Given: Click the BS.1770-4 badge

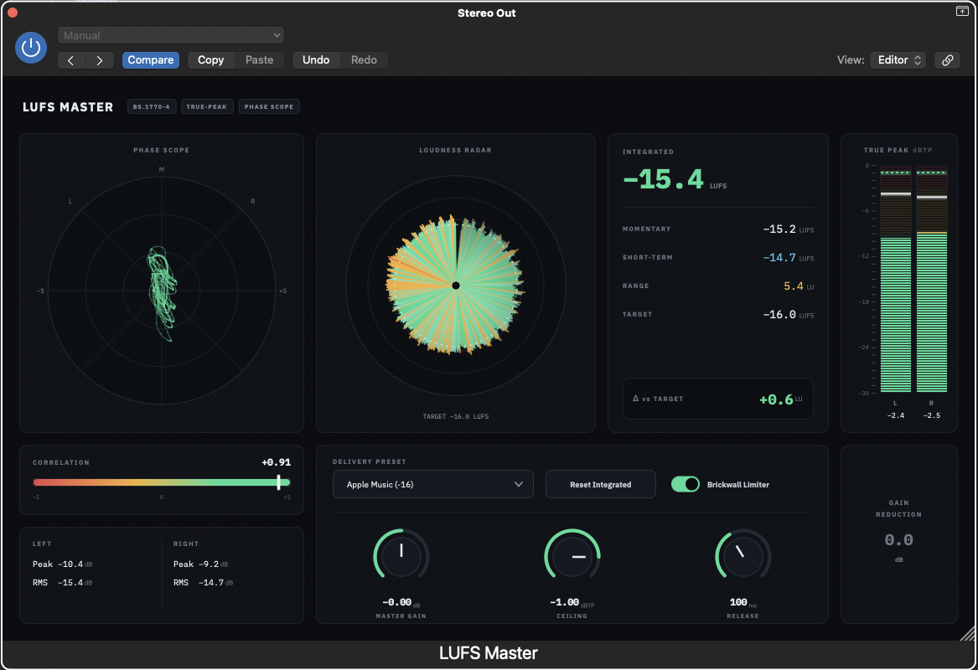Looking at the screenshot, I should 152,106.
